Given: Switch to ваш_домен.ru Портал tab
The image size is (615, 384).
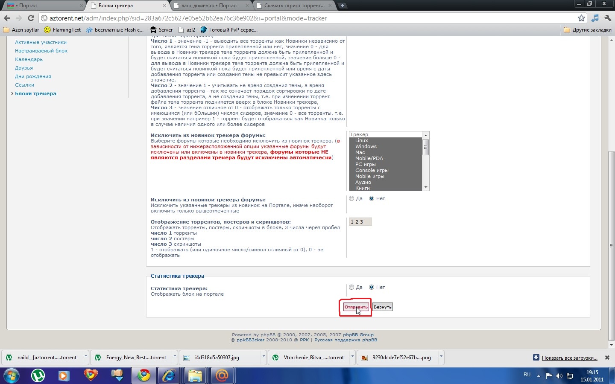Looking at the screenshot, I should (211, 6).
